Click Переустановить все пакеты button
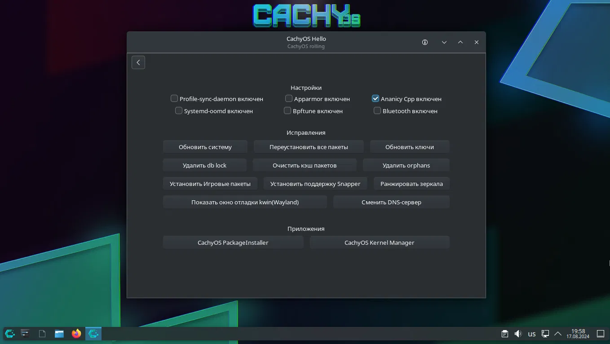 (309, 147)
